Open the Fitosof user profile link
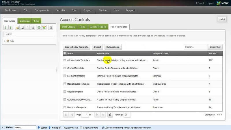Image resolution: width=231 pixels, height=130 pixels. coord(200,3)
